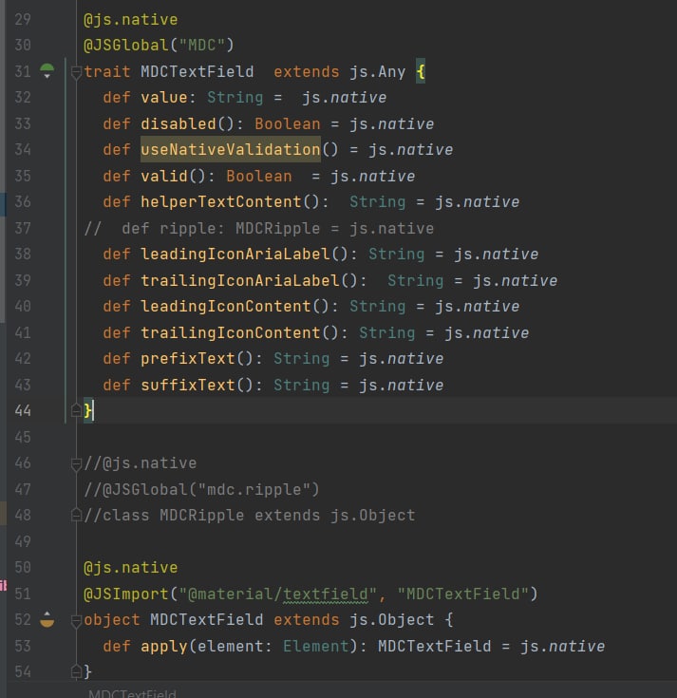
Task: Click the blue change marker beside line 36
Action: click(3, 204)
